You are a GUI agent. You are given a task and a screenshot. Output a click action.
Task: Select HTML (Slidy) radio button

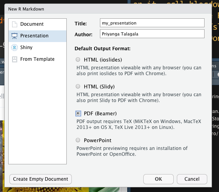(78, 86)
